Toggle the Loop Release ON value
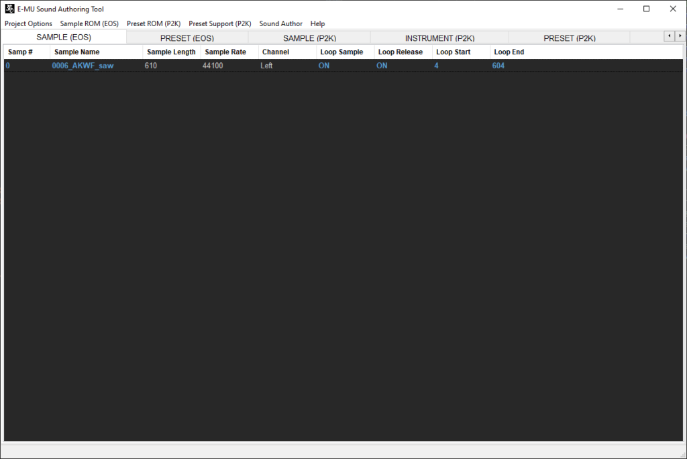Screen dimensions: 687x459 (382, 66)
